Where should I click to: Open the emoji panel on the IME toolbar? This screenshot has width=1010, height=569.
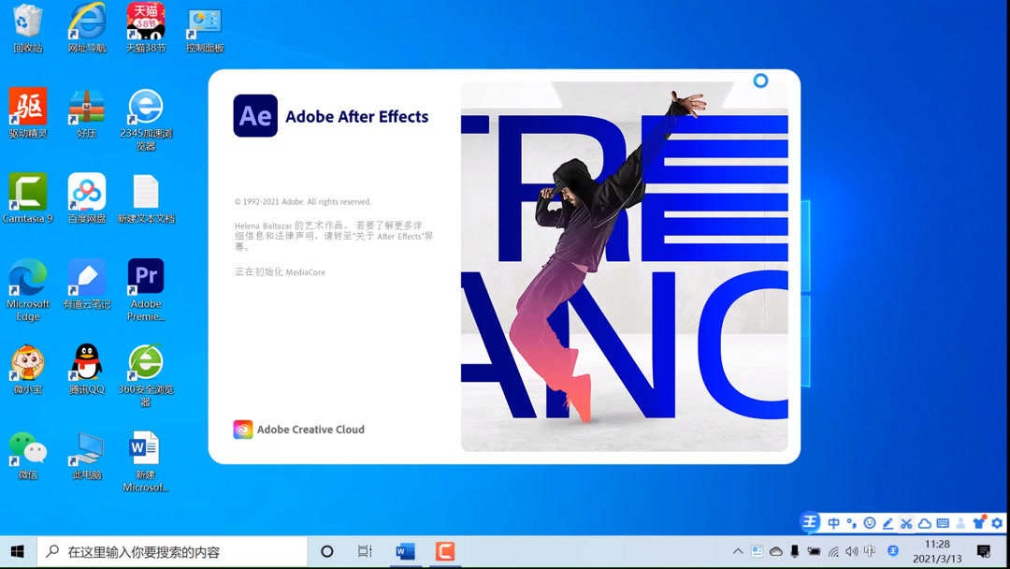(870, 523)
